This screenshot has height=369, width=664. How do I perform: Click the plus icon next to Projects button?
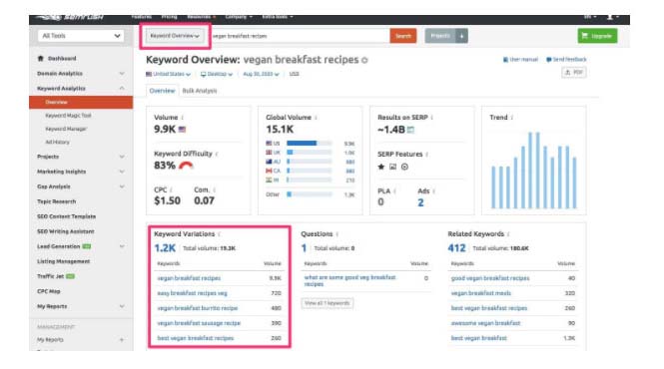tap(461, 36)
